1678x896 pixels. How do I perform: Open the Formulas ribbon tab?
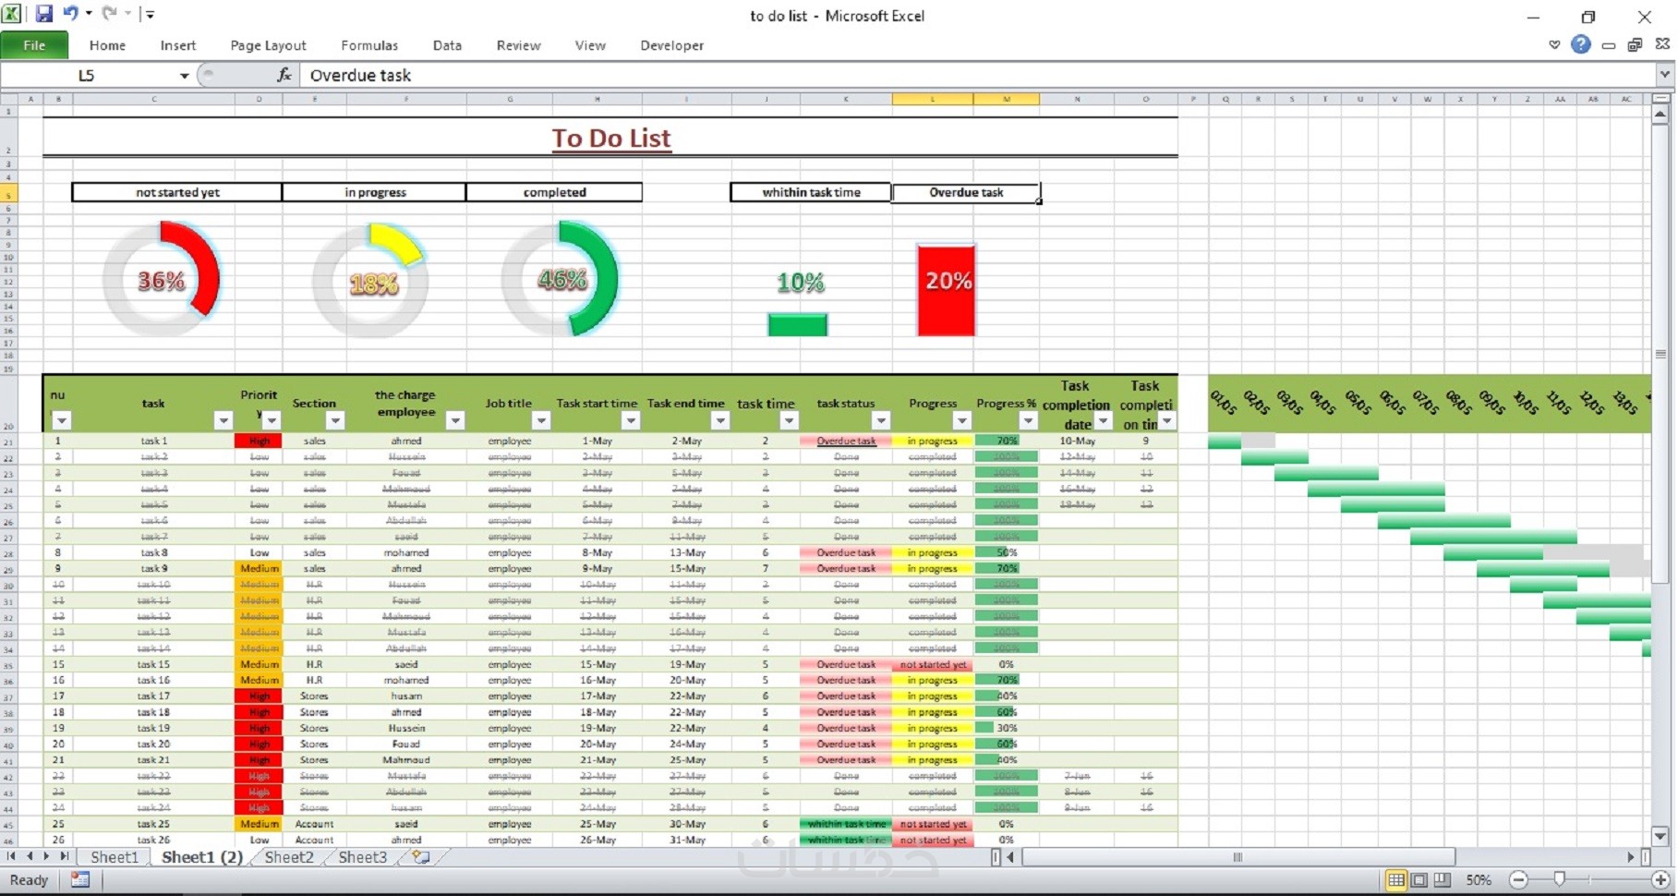pos(369,45)
